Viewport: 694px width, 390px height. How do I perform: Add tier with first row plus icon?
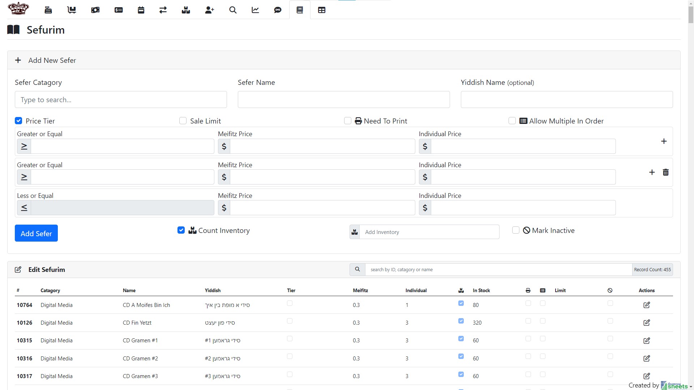tap(664, 141)
